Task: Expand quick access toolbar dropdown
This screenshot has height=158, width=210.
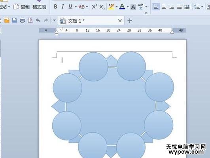Action: pos(54,20)
